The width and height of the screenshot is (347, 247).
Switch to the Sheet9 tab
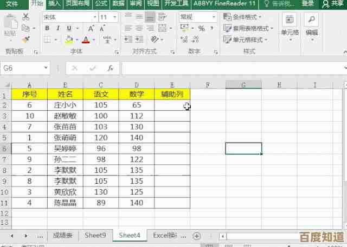point(95,235)
